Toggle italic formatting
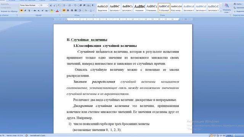 (25, 11)
